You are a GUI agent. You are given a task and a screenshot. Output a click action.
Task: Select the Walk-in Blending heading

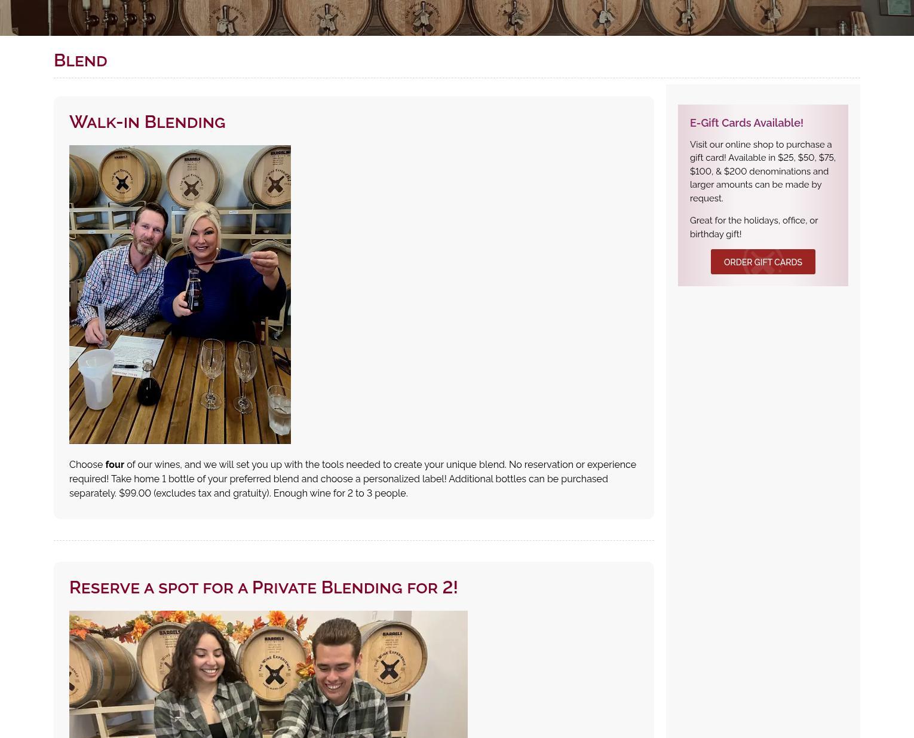[x=147, y=122]
